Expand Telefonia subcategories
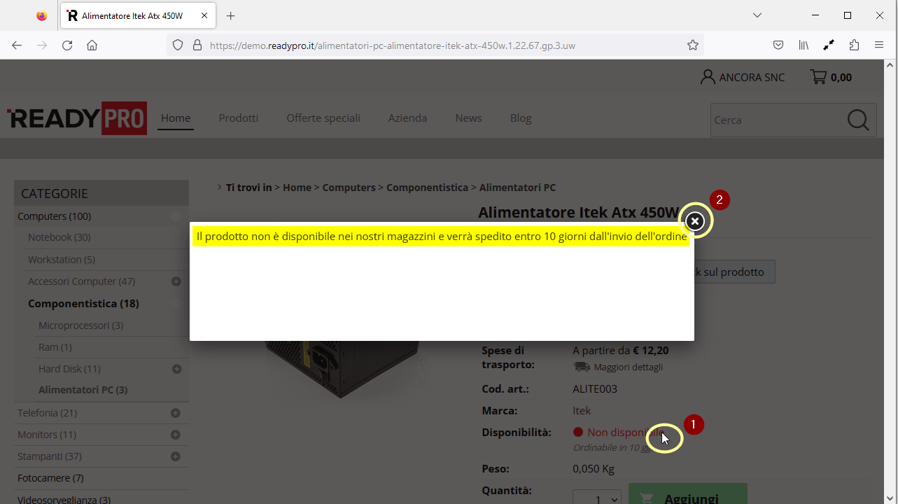 [x=176, y=413]
